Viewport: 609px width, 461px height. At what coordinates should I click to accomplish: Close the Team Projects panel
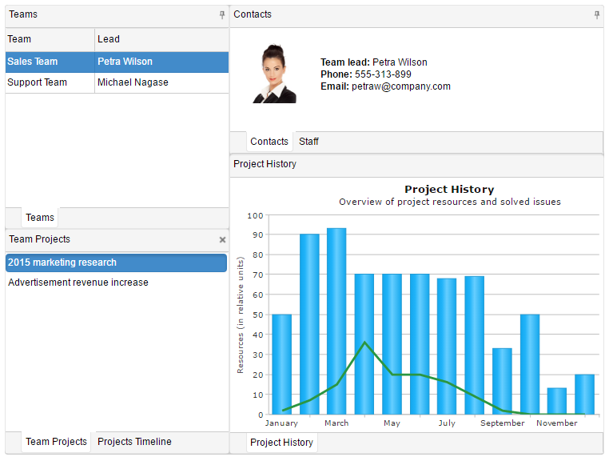[222, 239]
